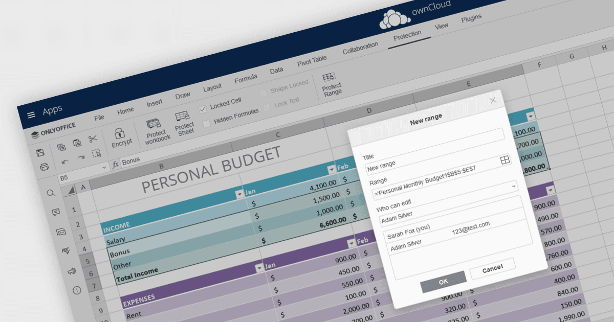Screen dimensions: 614x322
Task: Click the megaphone feedback icon in the sidebar
Action: [71, 271]
